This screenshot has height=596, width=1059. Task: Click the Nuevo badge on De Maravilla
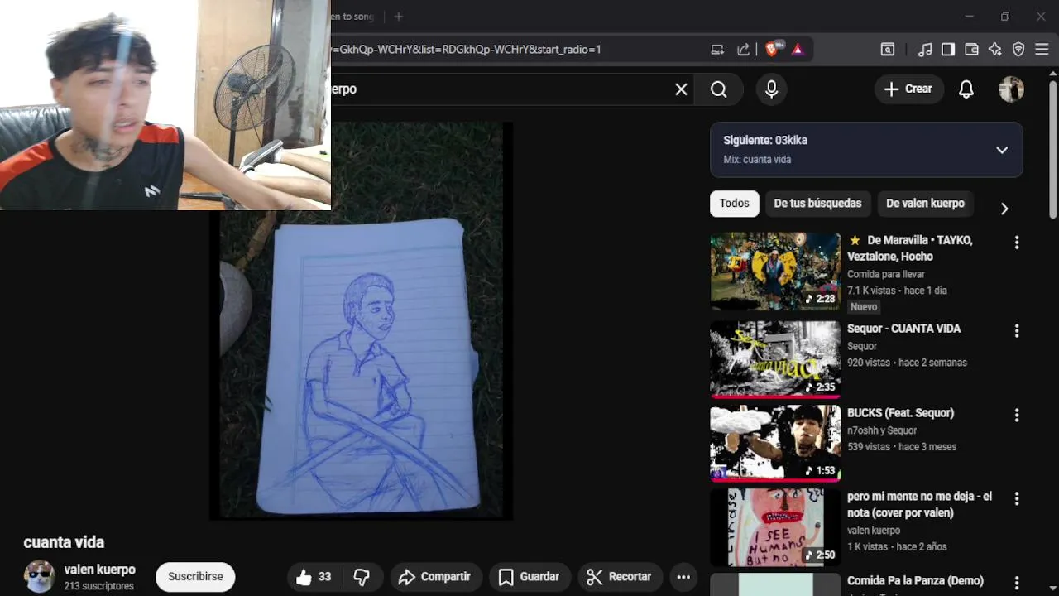point(864,307)
